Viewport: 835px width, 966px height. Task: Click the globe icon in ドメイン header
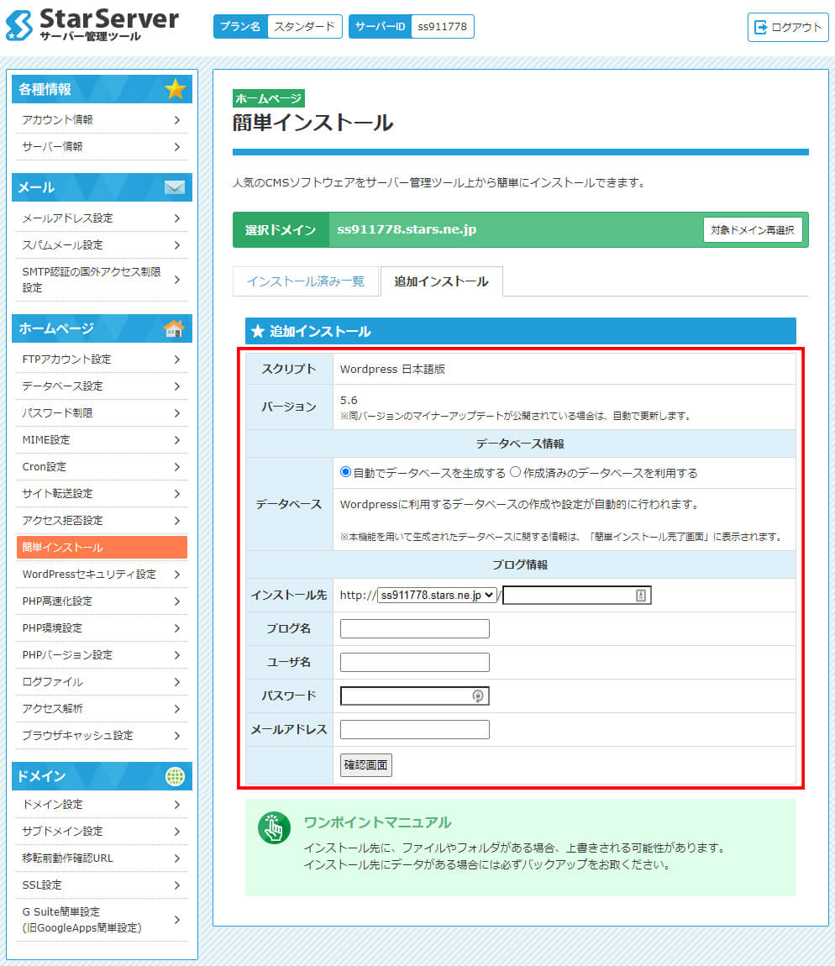(175, 776)
